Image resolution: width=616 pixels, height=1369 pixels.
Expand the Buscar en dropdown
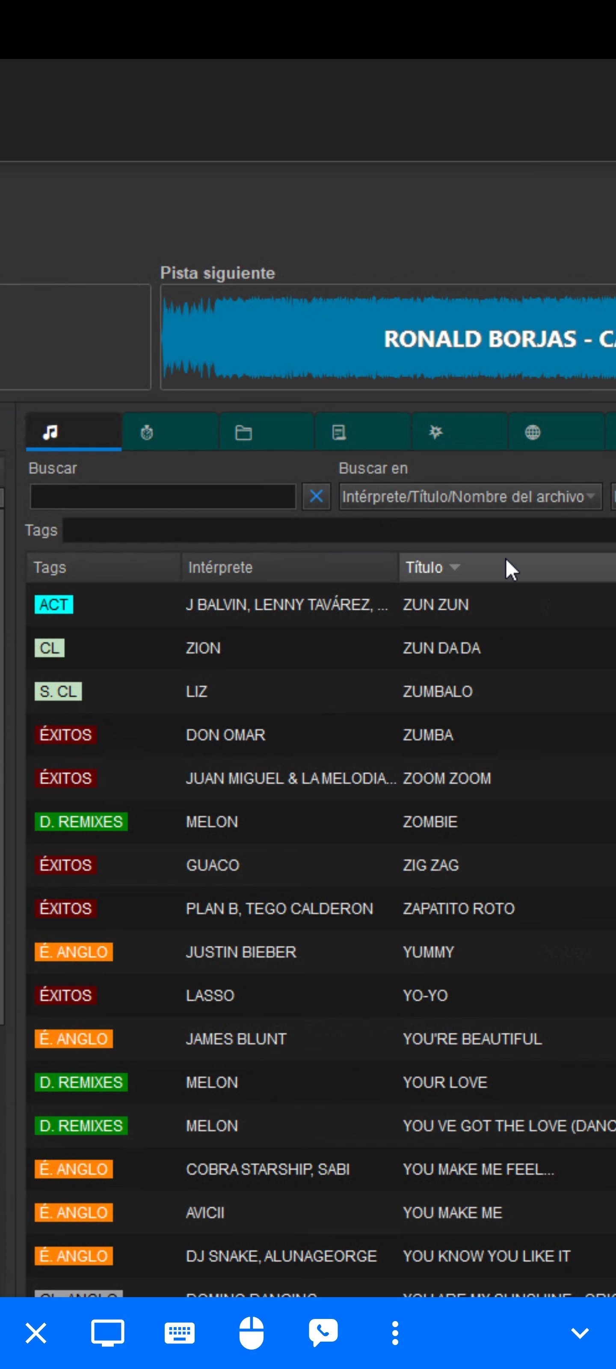click(x=470, y=496)
